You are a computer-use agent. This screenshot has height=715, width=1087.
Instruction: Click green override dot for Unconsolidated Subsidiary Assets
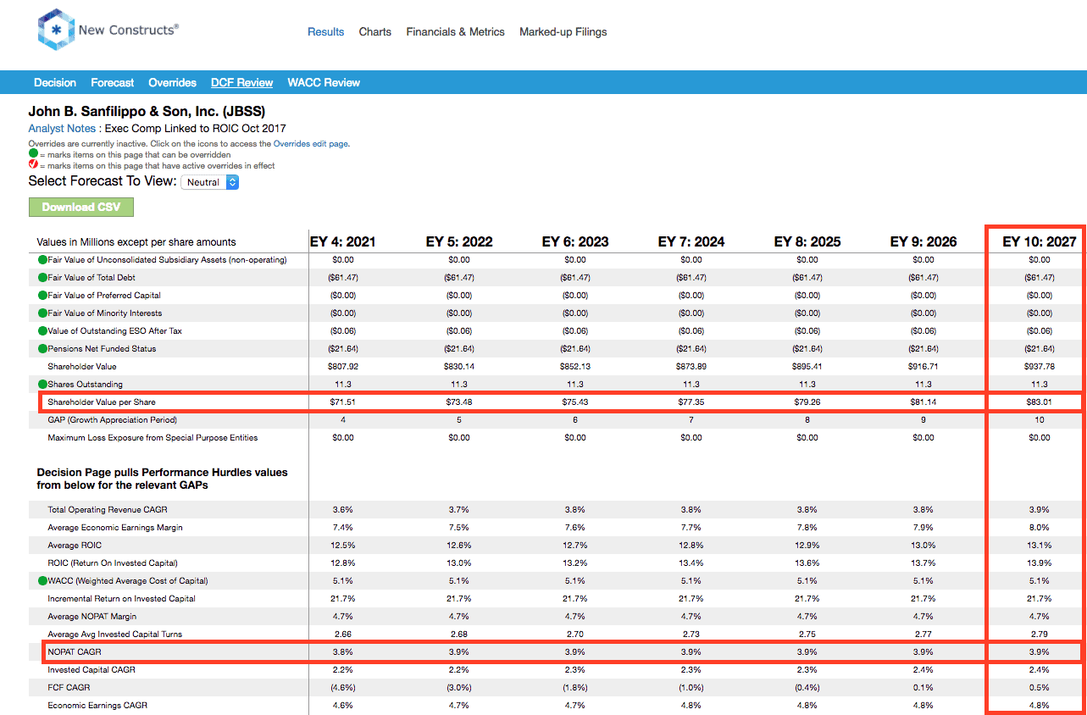tap(42, 260)
